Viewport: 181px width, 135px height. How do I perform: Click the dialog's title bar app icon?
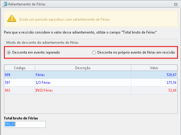[5, 4]
